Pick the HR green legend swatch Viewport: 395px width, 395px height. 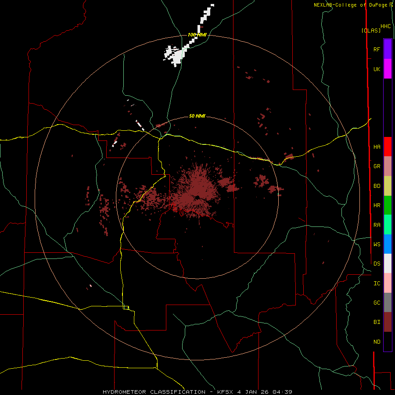click(388, 205)
